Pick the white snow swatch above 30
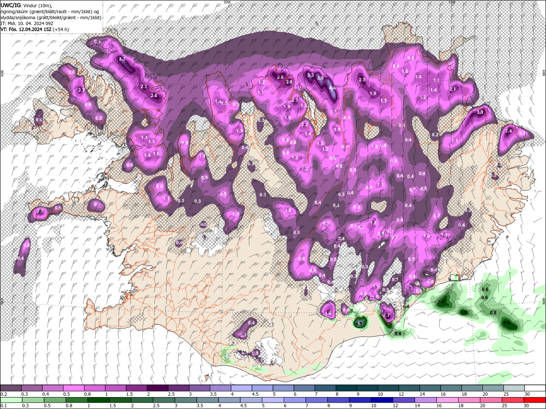The height and width of the screenshot is (409, 546). click(x=535, y=388)
